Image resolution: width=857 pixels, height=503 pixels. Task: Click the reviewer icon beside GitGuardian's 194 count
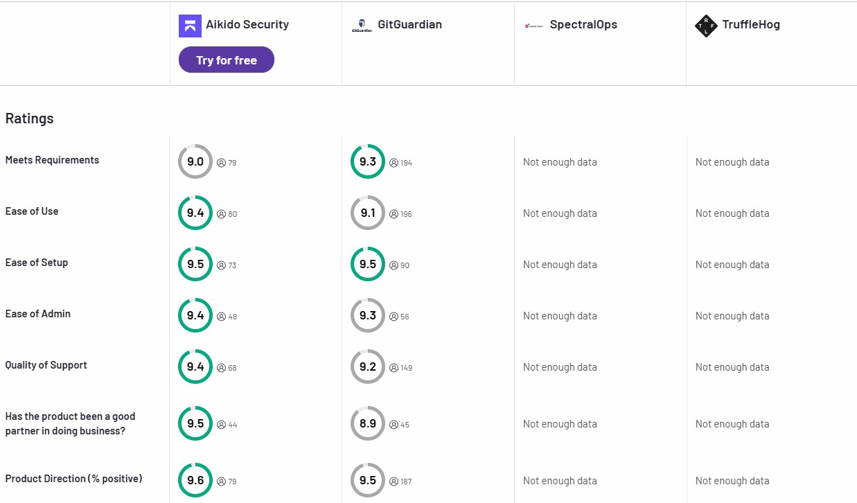coord(394,163)
